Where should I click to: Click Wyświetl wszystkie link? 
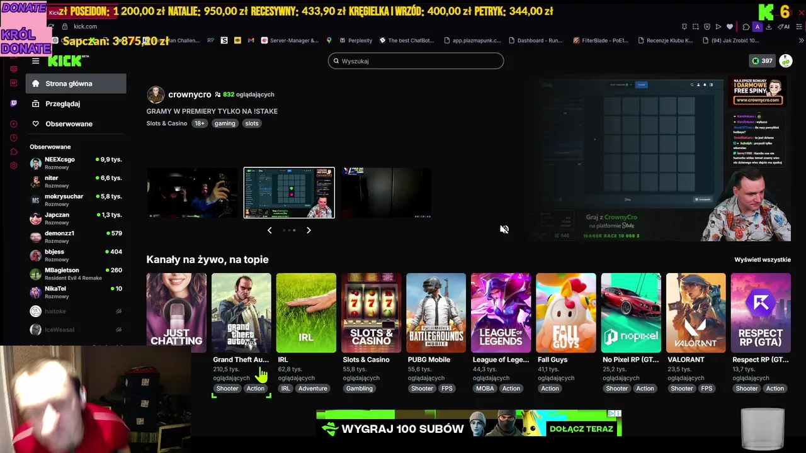point(763,260)
